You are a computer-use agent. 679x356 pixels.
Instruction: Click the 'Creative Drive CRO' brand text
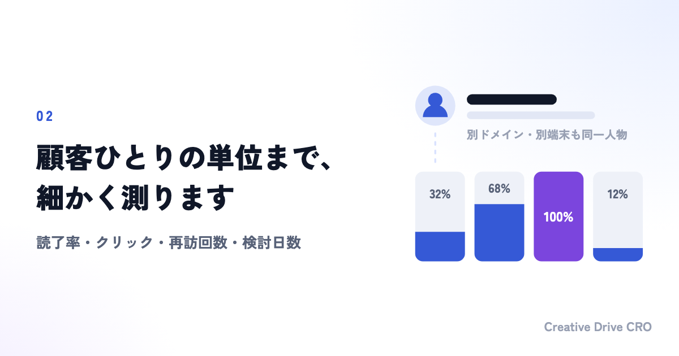598,327
